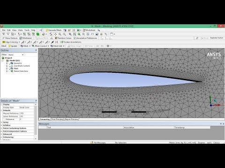Select the Rotate view tool
Viewport: 225px width, 168px height.
(x=51, y=34)
